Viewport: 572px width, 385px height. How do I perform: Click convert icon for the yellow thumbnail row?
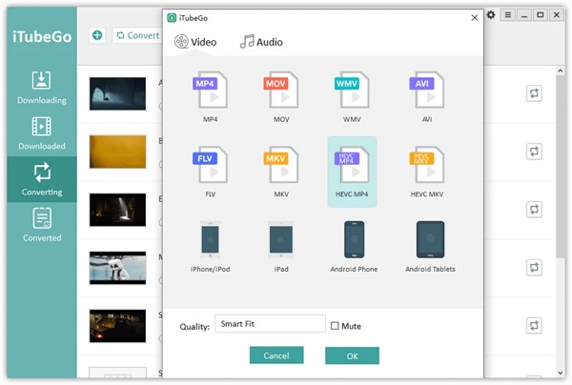[534, 152]
